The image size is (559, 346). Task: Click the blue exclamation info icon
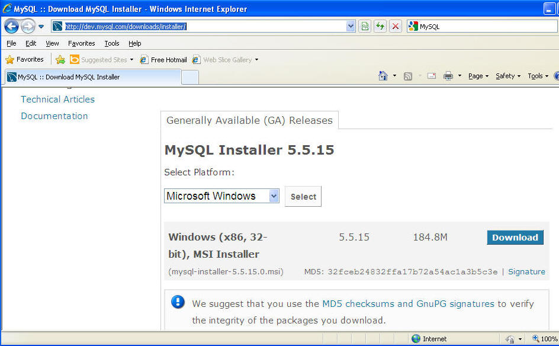178,302
